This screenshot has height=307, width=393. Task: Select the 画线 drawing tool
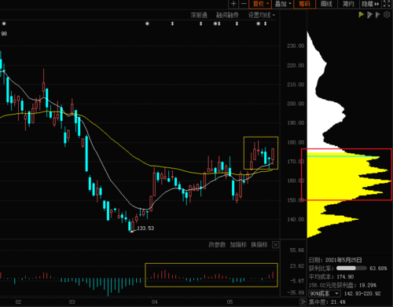point(326,4)
